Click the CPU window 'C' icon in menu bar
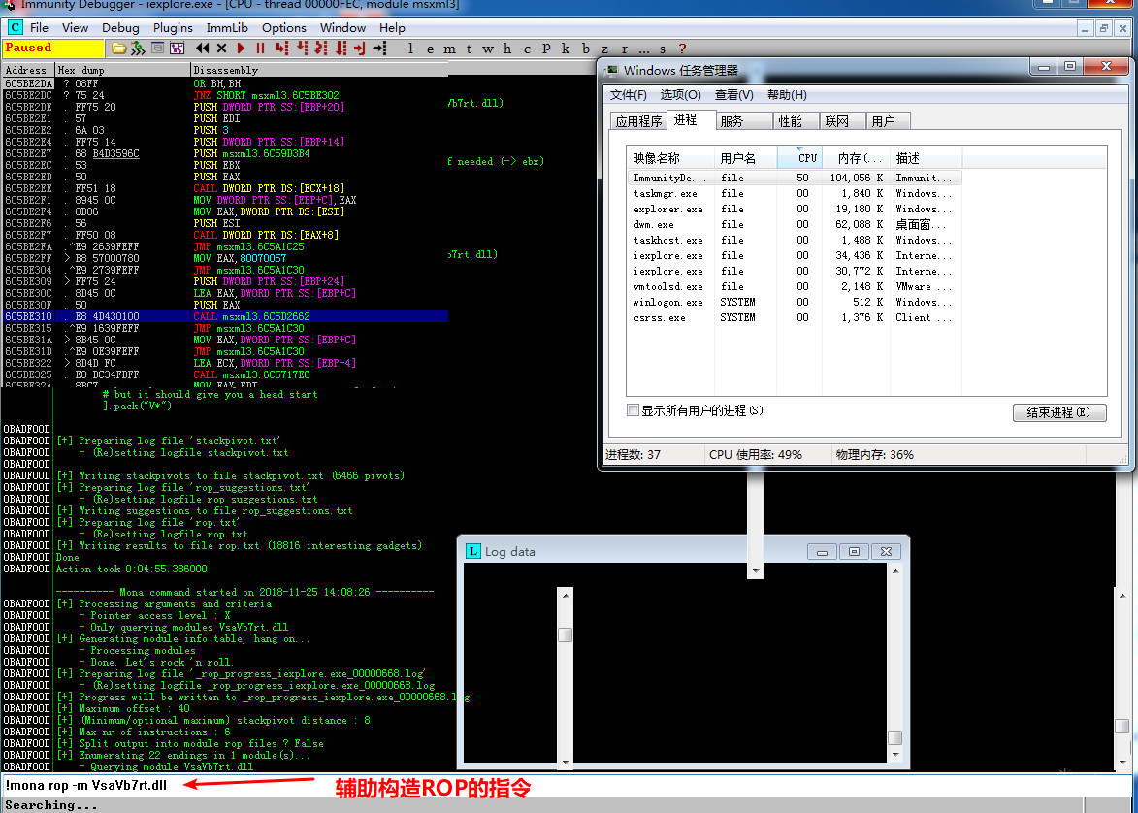This screenshot has width=1138, height=813. tap(15, 27)
